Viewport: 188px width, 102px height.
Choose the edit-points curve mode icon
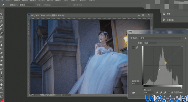(133, 48)
